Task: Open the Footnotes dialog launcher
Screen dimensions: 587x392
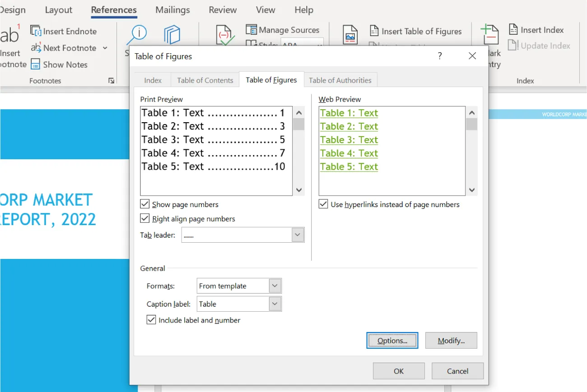Action: click(111, 80)
